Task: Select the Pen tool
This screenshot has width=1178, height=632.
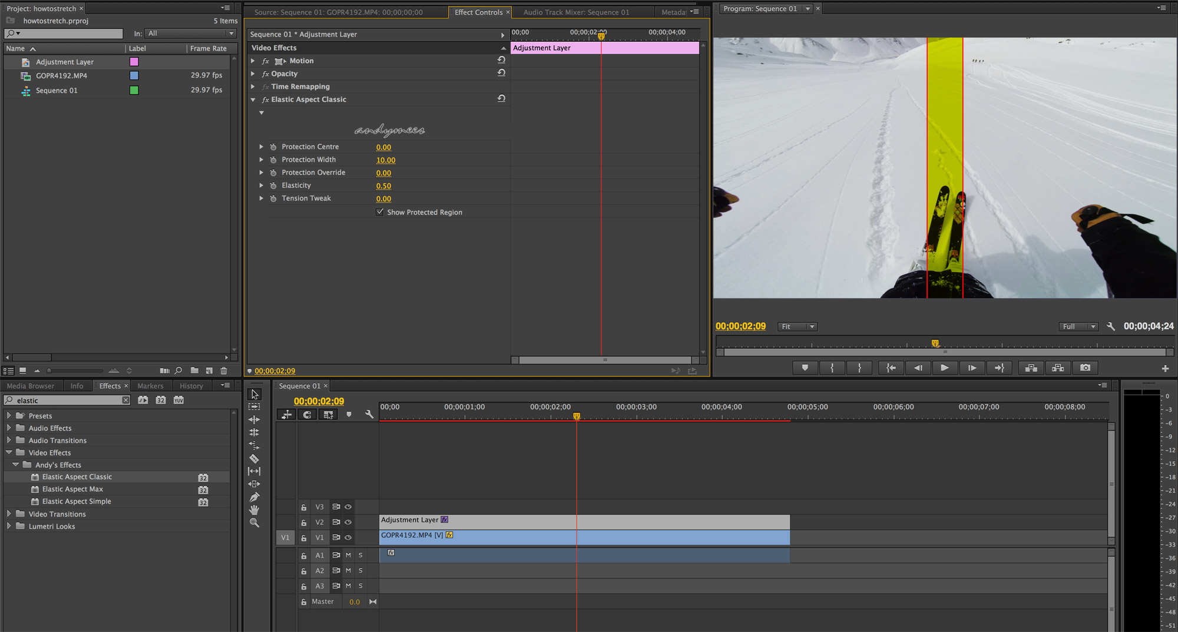Action: [x=254, y=497]
